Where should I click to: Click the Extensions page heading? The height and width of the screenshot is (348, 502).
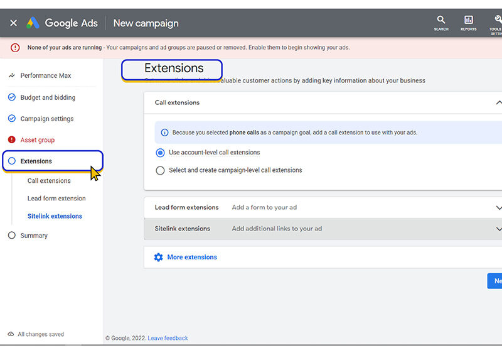[174, 68]
